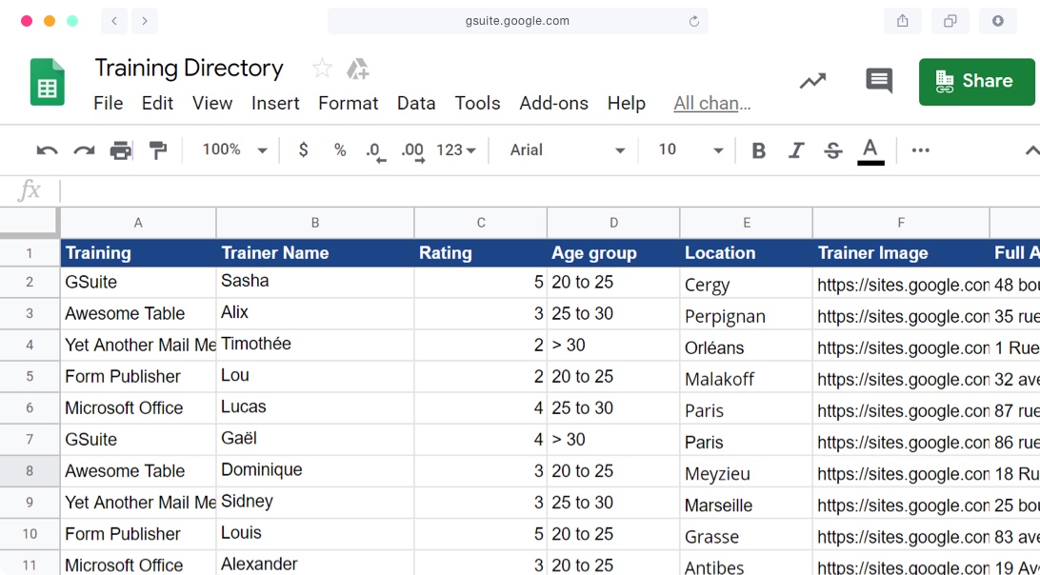Click the green Share button
The height and width of the screenshot is (575, 1040).
coord(976,82)
